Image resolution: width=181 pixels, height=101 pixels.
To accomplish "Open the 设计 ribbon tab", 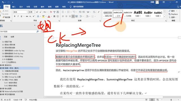I will point(21,7).
